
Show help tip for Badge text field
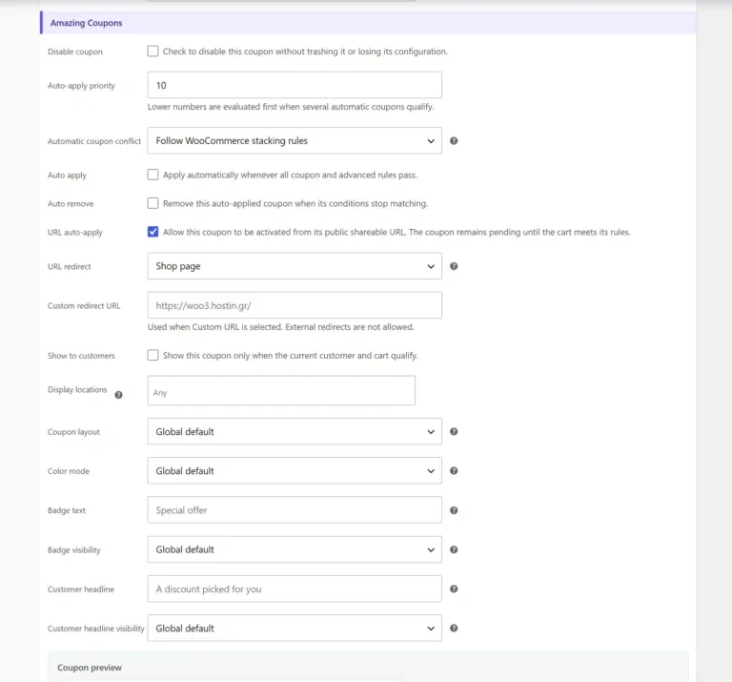point(454,510)
